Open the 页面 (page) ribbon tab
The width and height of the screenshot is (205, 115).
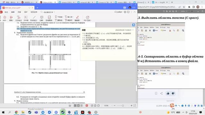pyautogui.click(x=19, y=12)
